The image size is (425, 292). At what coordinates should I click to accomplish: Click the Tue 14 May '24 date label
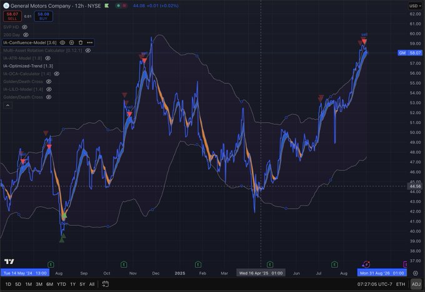click(25, 273)
